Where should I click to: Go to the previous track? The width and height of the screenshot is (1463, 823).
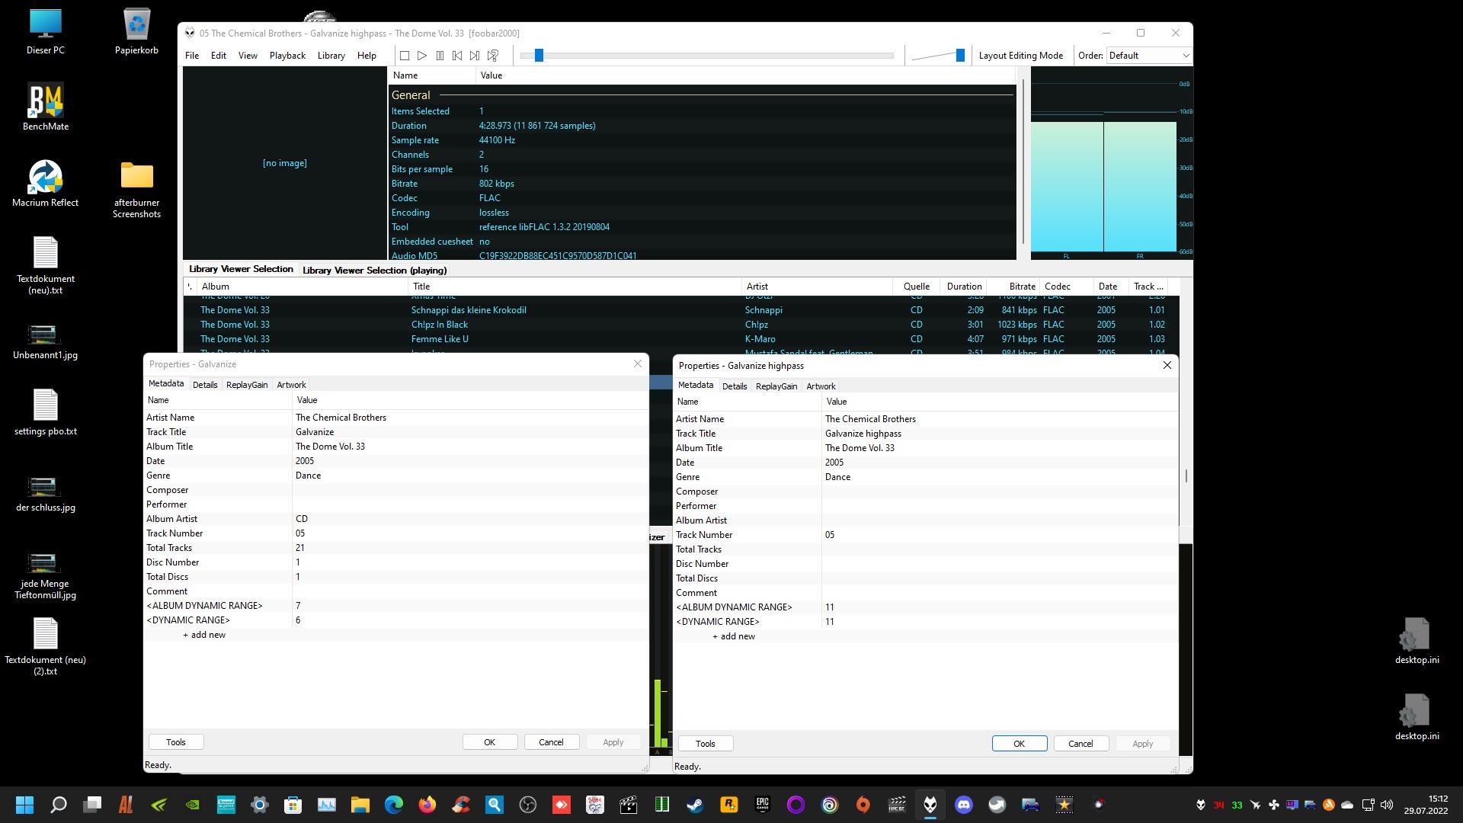(x=457, y=56)
